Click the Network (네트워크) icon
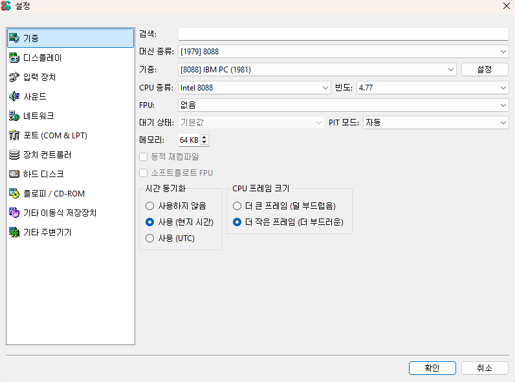515x382 pixels. click(14, 116)
